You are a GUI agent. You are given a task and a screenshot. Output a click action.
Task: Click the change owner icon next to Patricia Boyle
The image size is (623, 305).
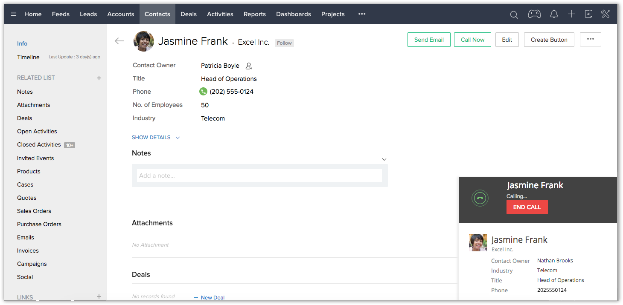point(249,66)
